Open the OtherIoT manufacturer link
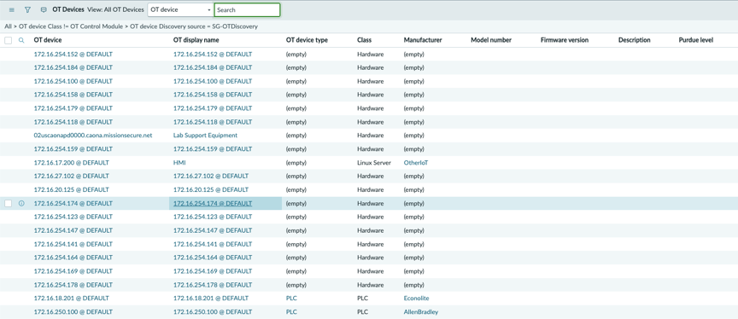The image size is (738, 319). 416,163
